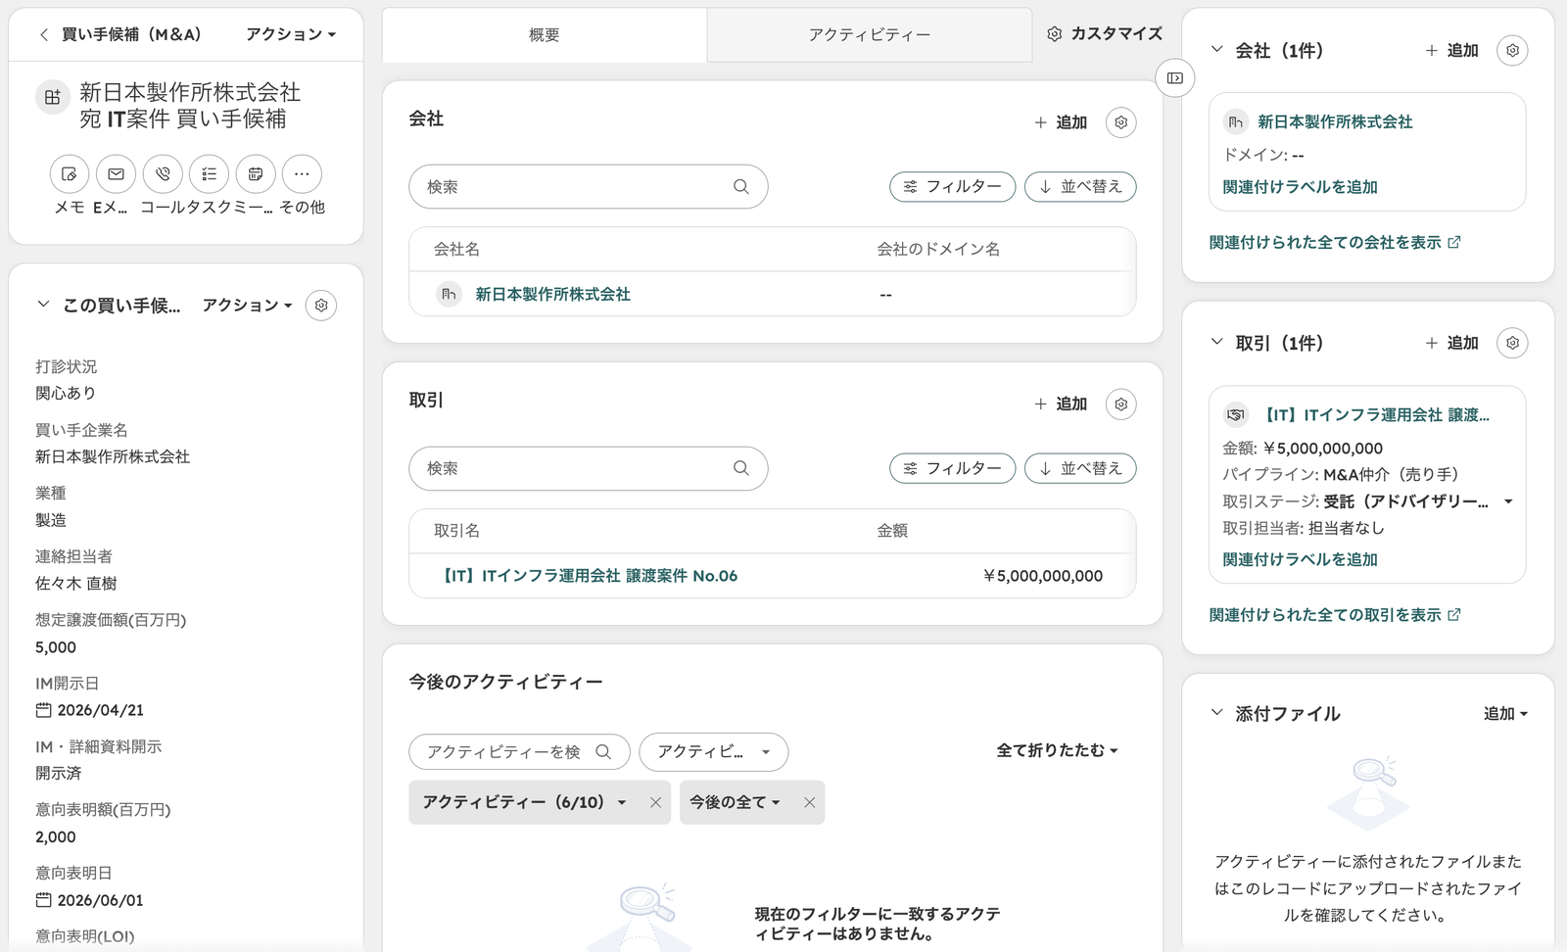Switch to the 概要 tab
Image resolution: width=1567 pixels, height=952 pixels.
tap(545, 35)
